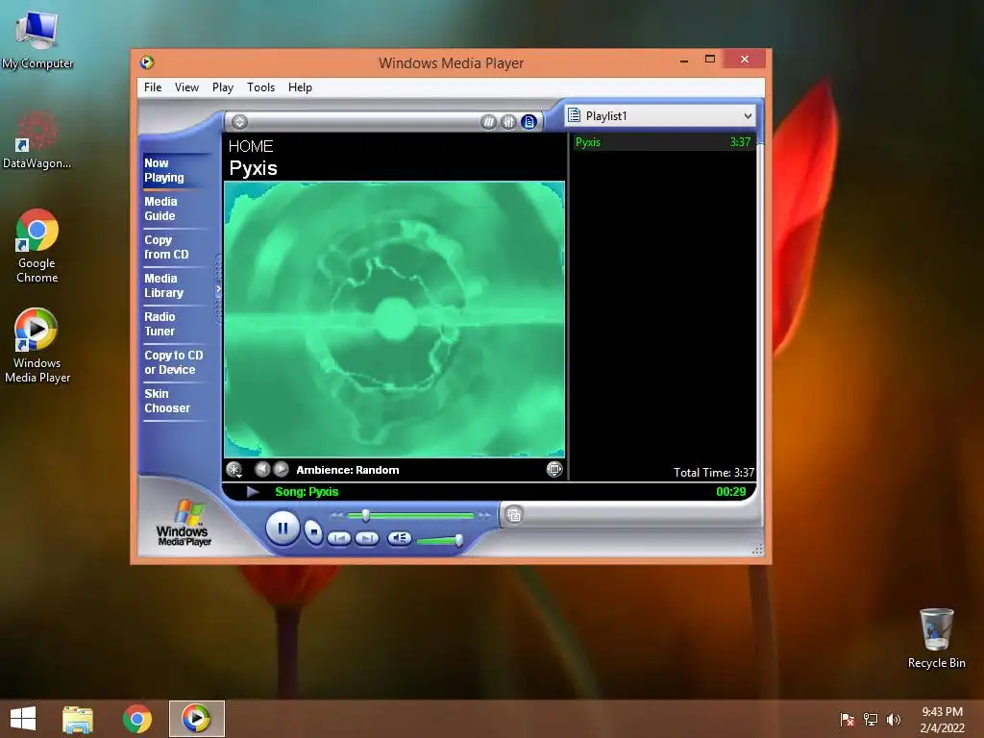Open the Help menu
Image resolution: width=984 pixels, height=738 pixels.
(300, 87)
